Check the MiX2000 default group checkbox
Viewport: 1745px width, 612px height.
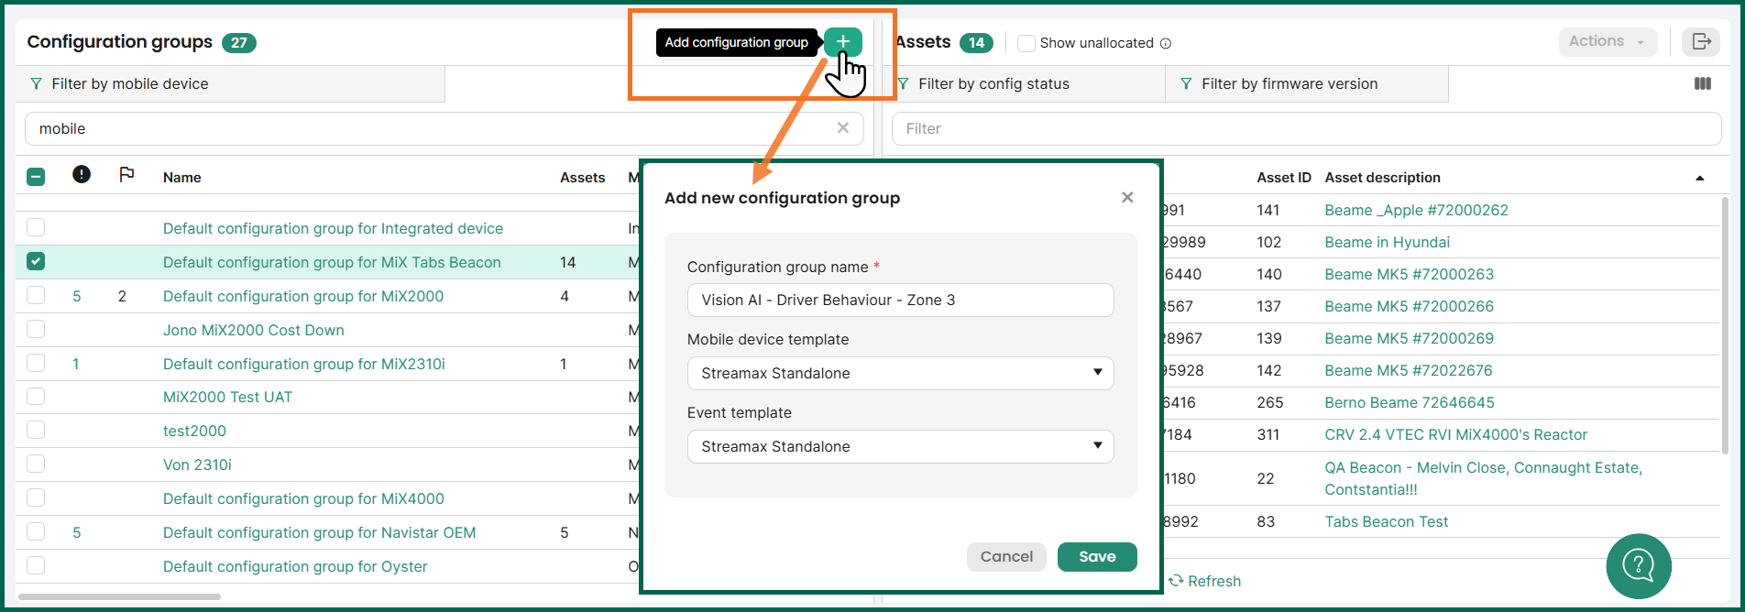click(36, 295)
